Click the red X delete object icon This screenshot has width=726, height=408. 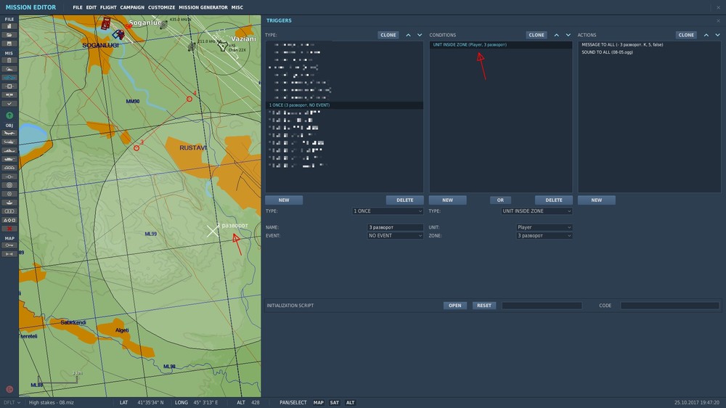click(9, 228)
